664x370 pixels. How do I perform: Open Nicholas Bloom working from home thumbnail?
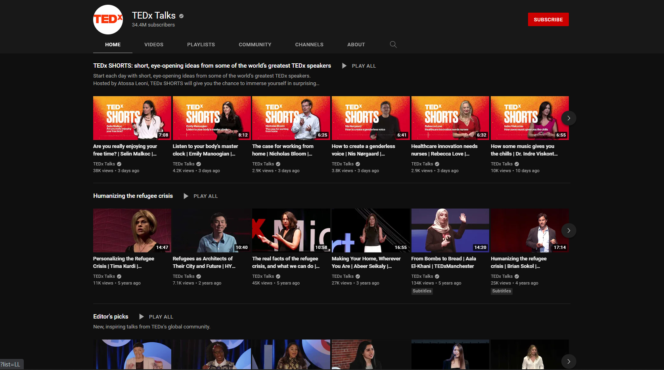291,118
